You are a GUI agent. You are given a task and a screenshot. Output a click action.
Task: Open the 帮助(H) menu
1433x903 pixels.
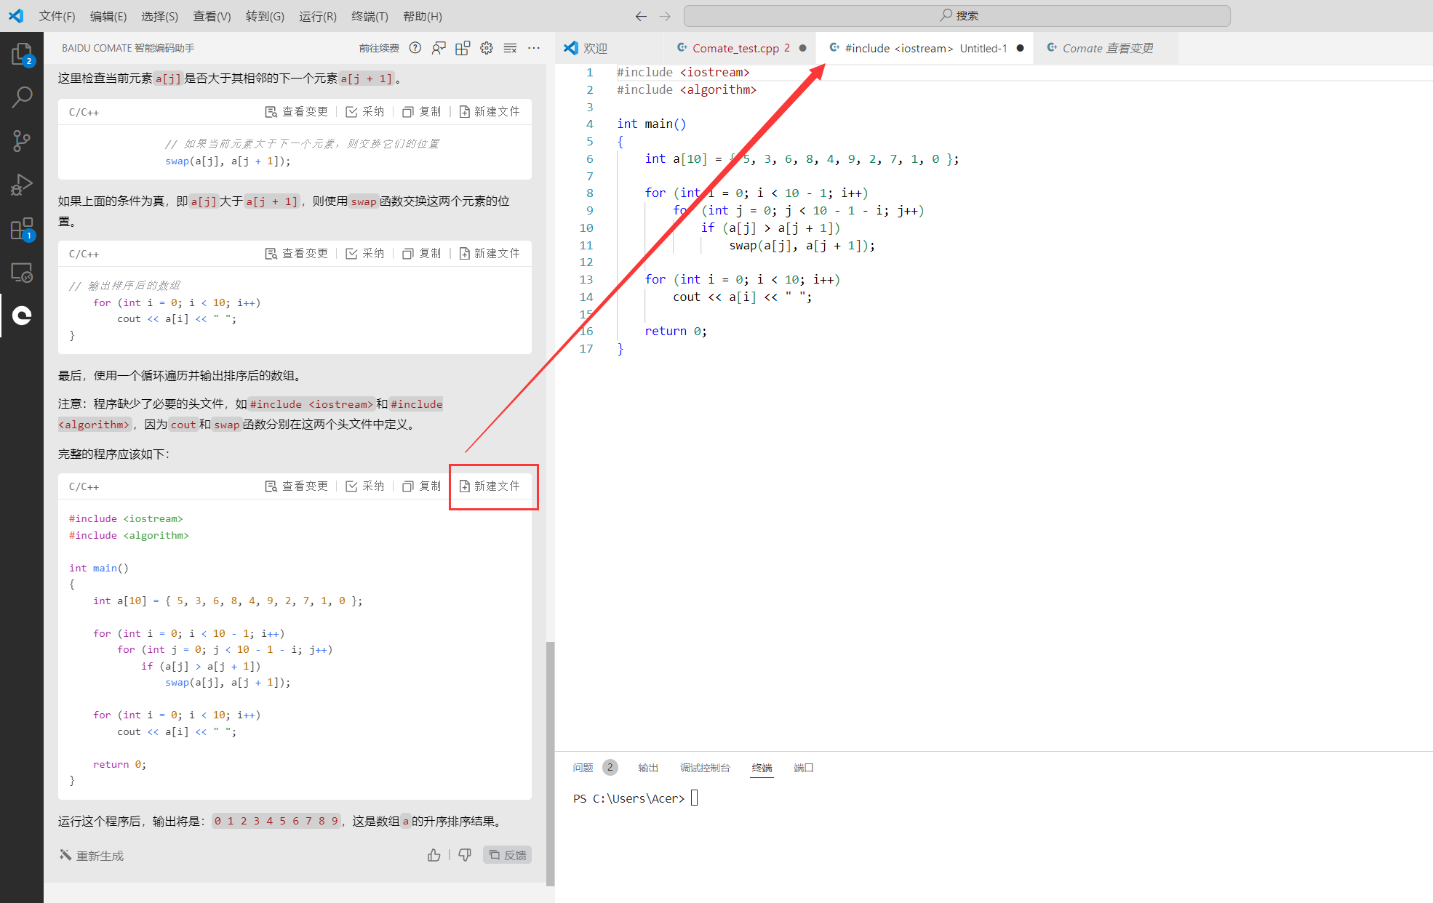pyautogui.click(x=423, y=16)
